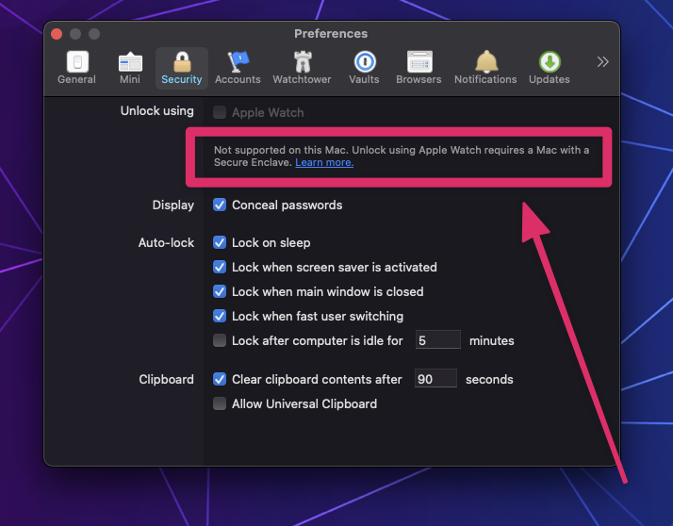Open Notifications bell preferences

pyautogui.click(x=485, y=68)
